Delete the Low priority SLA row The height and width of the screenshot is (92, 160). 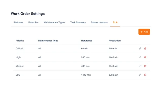point(145,75)
